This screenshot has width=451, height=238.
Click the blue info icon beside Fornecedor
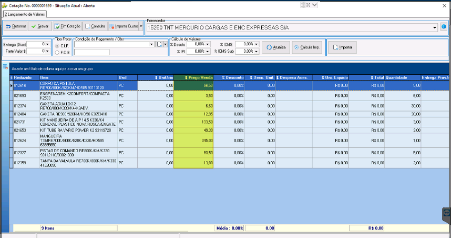pos(444,26)
